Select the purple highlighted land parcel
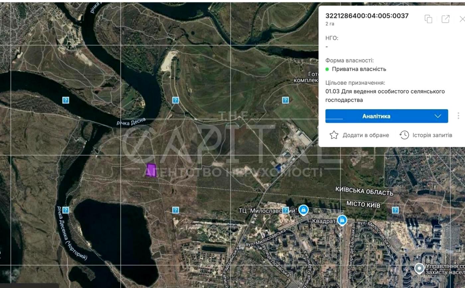This screenshot has height=288, width=465. pos(151,170)
